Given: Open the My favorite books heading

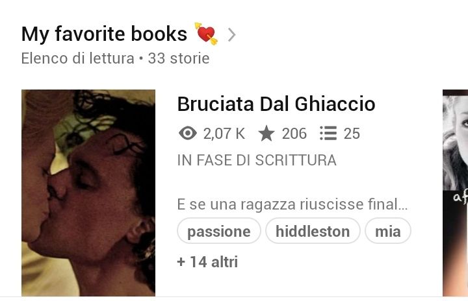Looking at the screenshot, I should [104, 34].
